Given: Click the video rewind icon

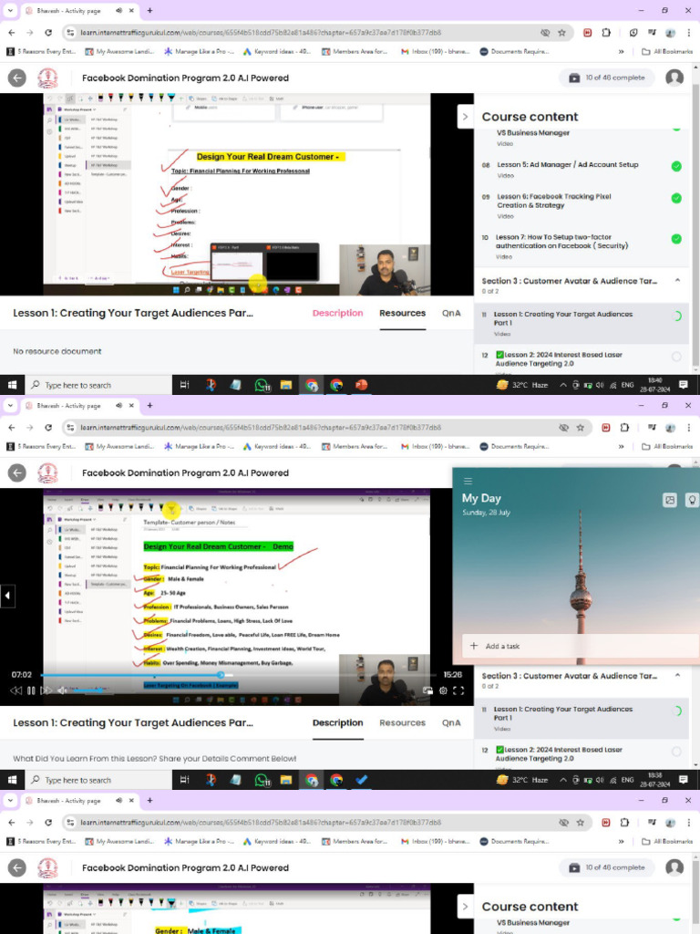Looking at the screenshot, I should [x=16, y=690].
